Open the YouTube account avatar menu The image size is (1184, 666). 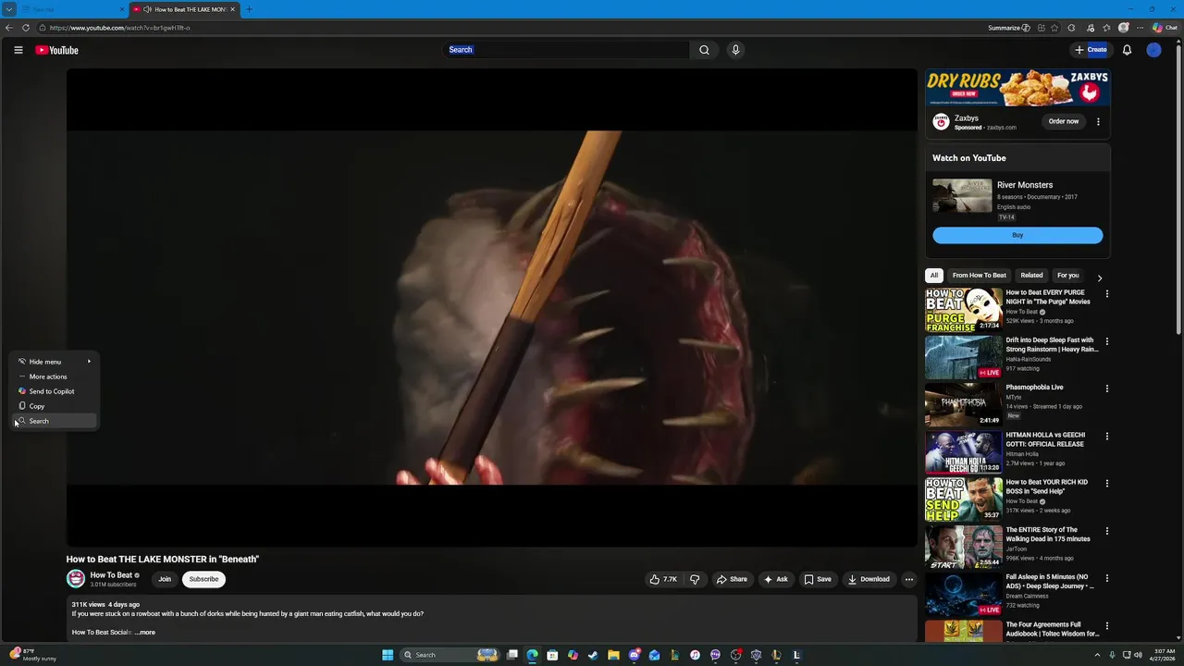(1153, 50)
